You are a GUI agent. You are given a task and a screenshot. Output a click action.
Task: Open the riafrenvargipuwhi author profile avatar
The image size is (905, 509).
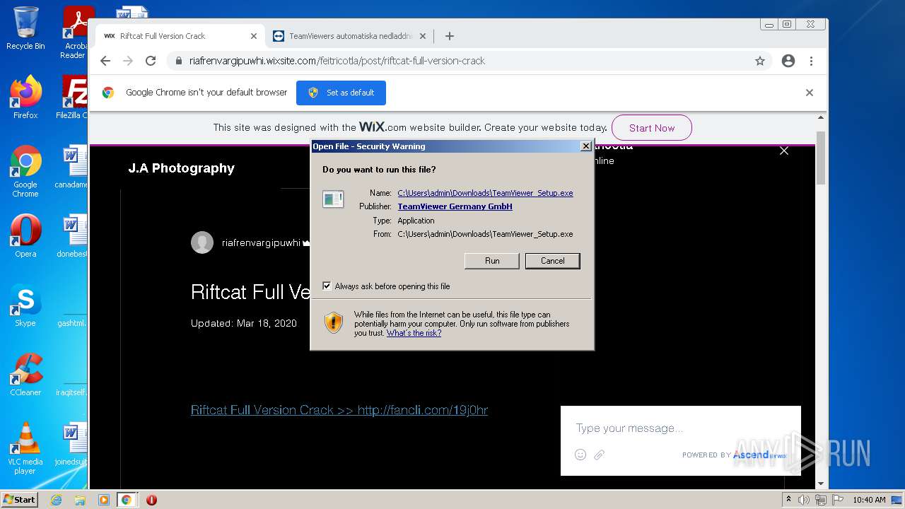click(202, 242)
